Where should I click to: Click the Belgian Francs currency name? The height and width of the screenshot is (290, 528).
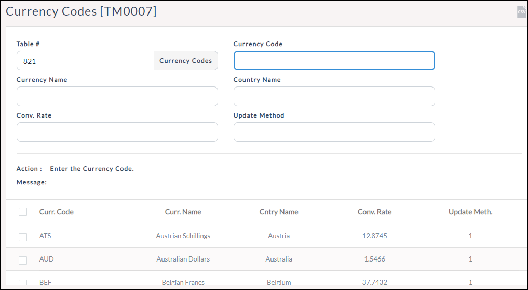tap(183, 282)
